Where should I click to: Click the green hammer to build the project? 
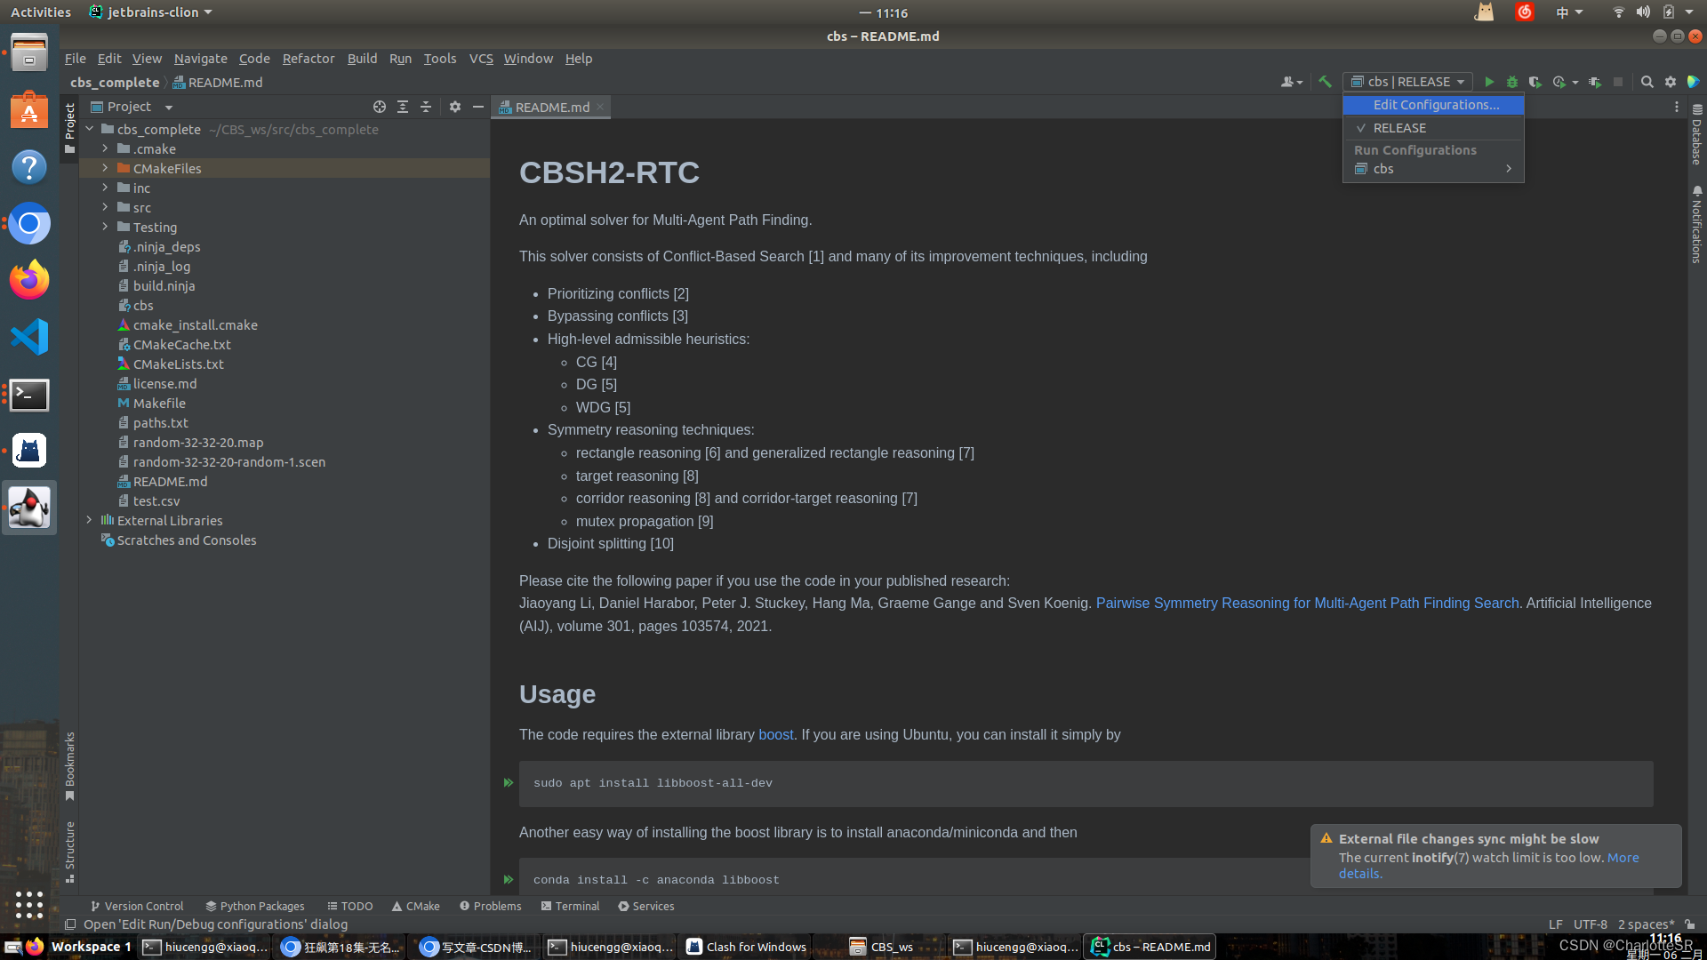click(x=1325, y=81)
